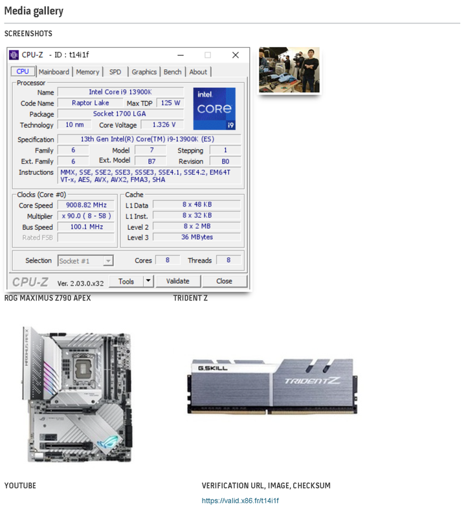Expand the Tools dropdown arrow
466x511 pixels.
148,281
